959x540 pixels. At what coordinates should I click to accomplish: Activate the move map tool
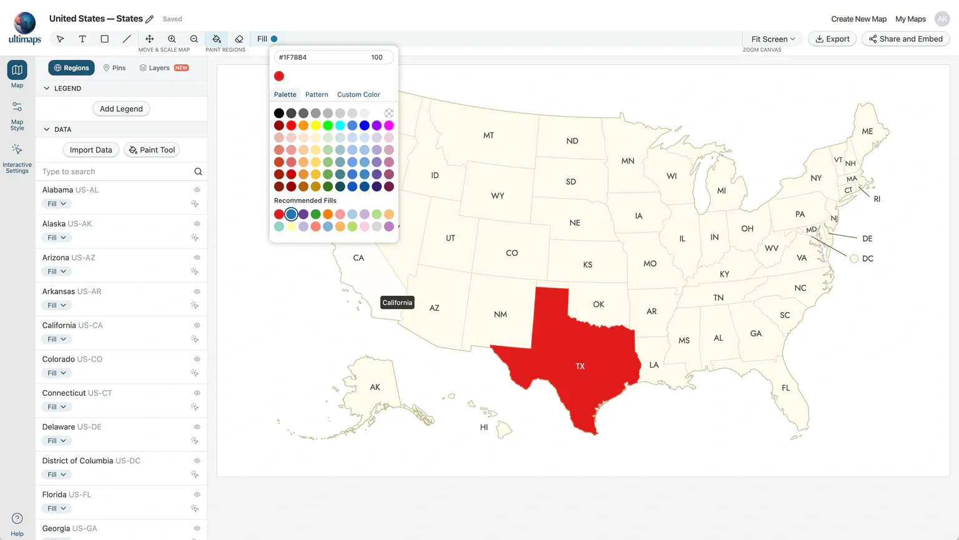(x=150, y=39)
